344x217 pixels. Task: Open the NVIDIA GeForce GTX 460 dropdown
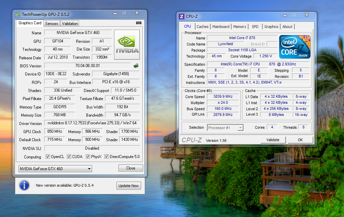click(55, 168)
